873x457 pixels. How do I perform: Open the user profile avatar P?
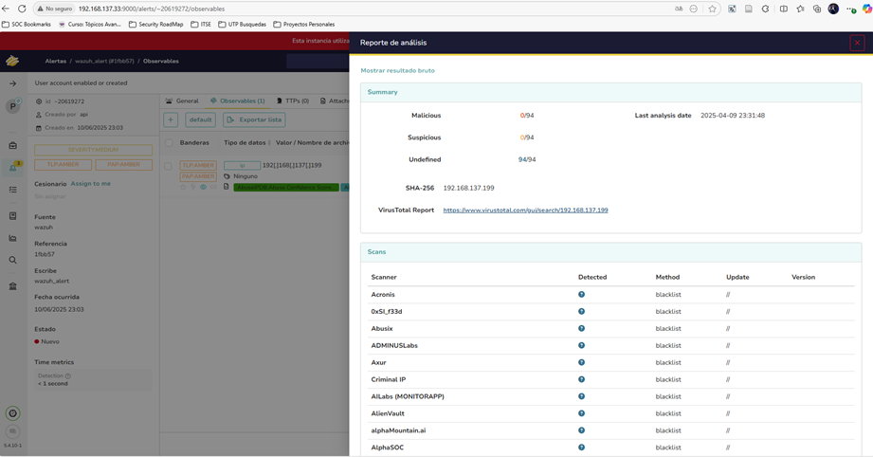tap(13, 106)
